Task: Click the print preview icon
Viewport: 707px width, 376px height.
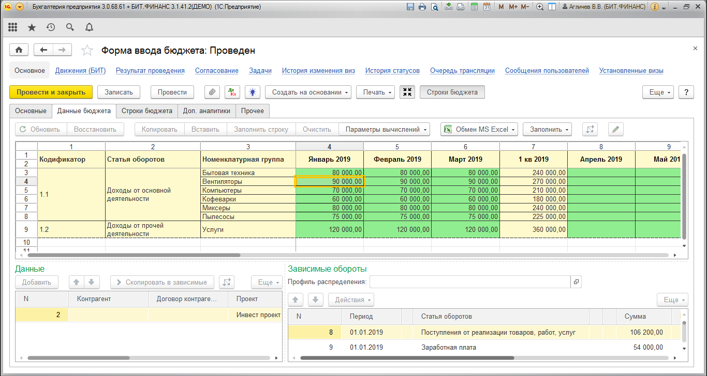Action: 434,7
